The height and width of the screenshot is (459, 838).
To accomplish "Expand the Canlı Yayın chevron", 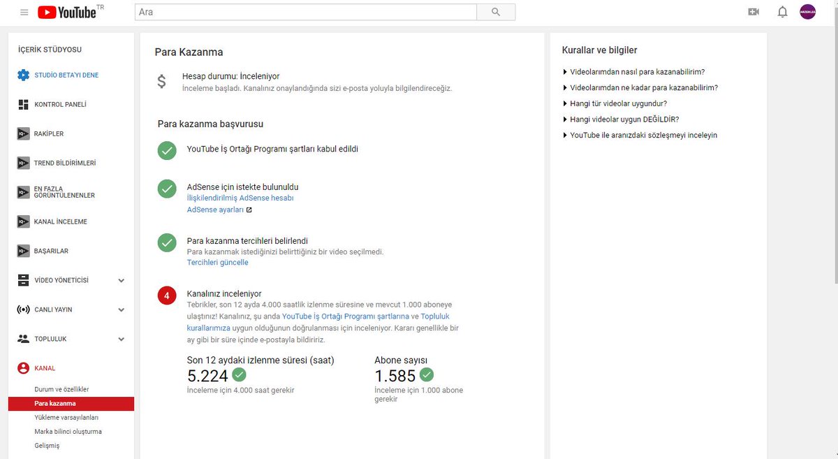I will [121, 310].
